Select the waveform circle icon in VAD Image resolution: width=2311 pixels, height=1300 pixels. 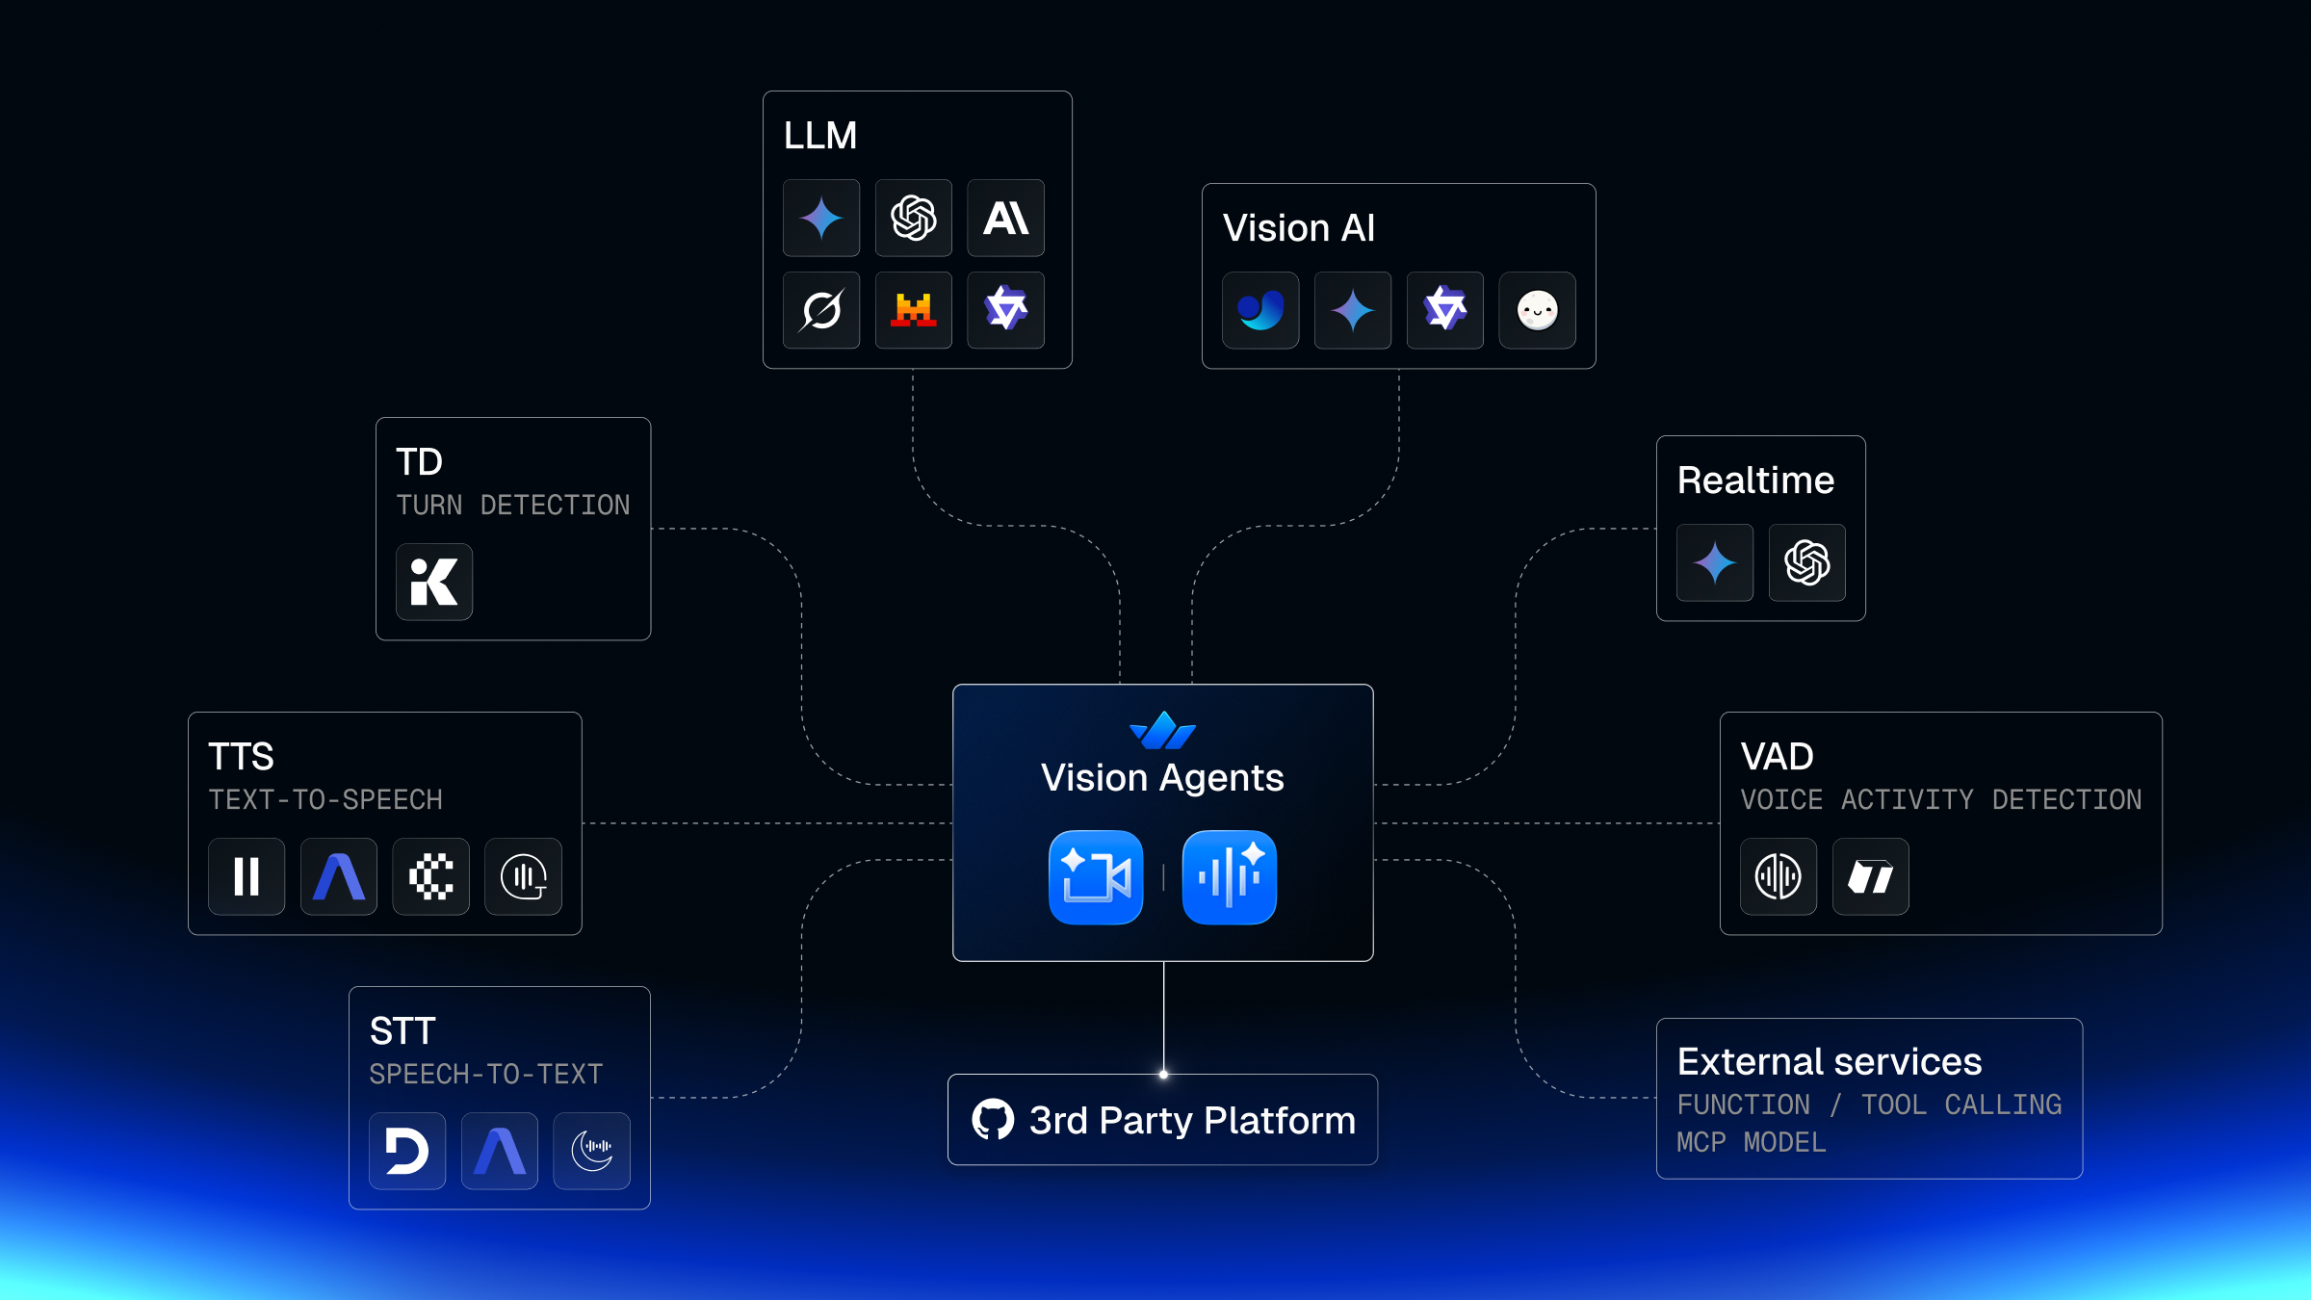(x=1778, y=876)
